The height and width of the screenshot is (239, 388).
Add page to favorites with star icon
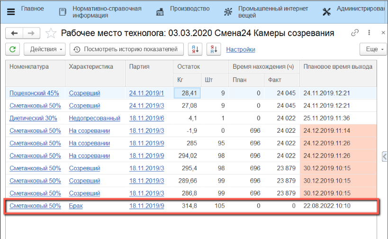point(50,33)
